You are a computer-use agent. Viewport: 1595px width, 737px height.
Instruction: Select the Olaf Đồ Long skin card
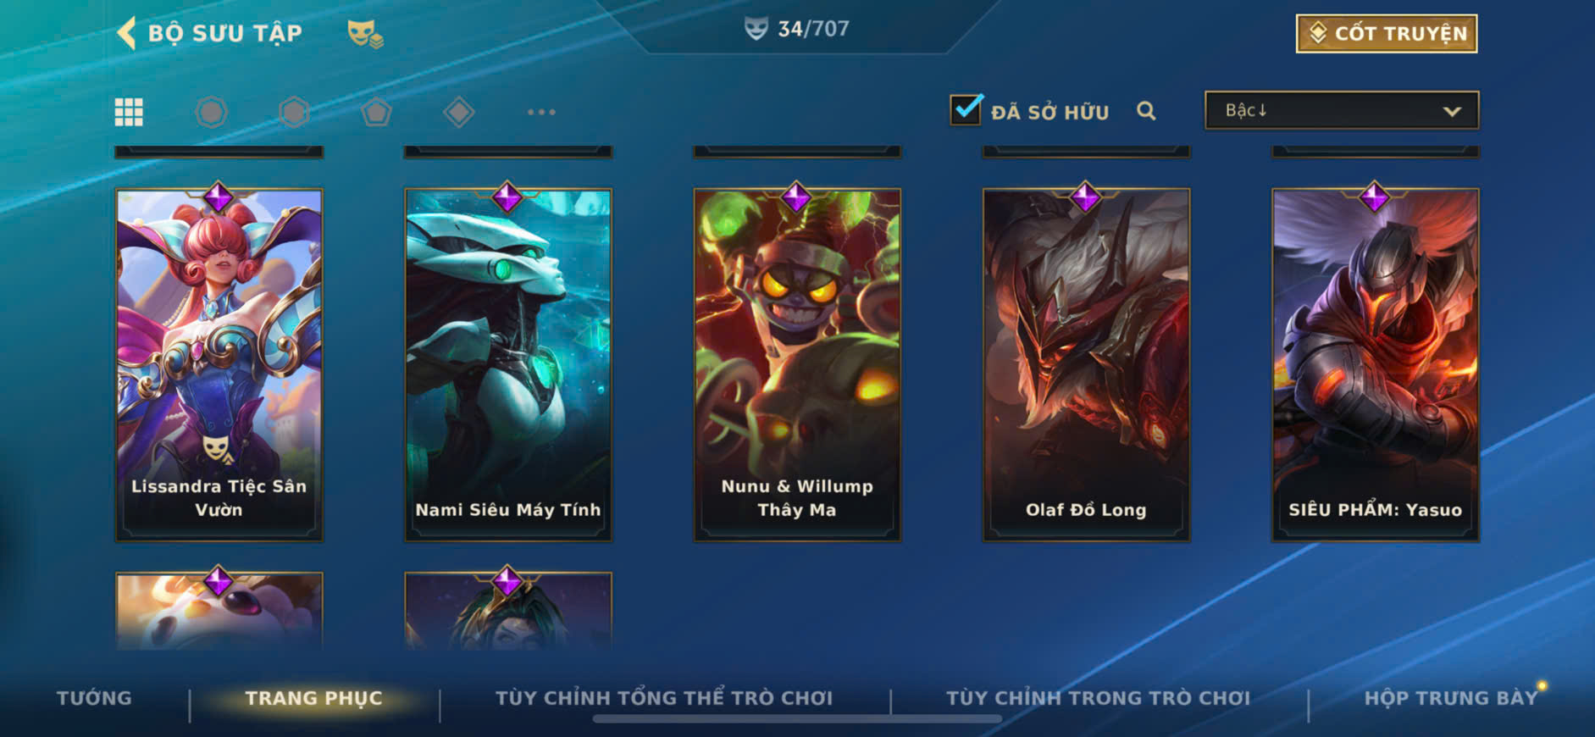1086,364
